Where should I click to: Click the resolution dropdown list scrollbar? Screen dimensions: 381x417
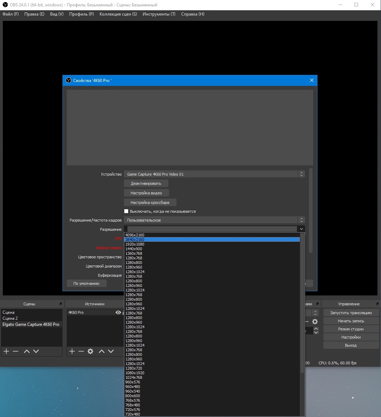(x=302, y=303)
